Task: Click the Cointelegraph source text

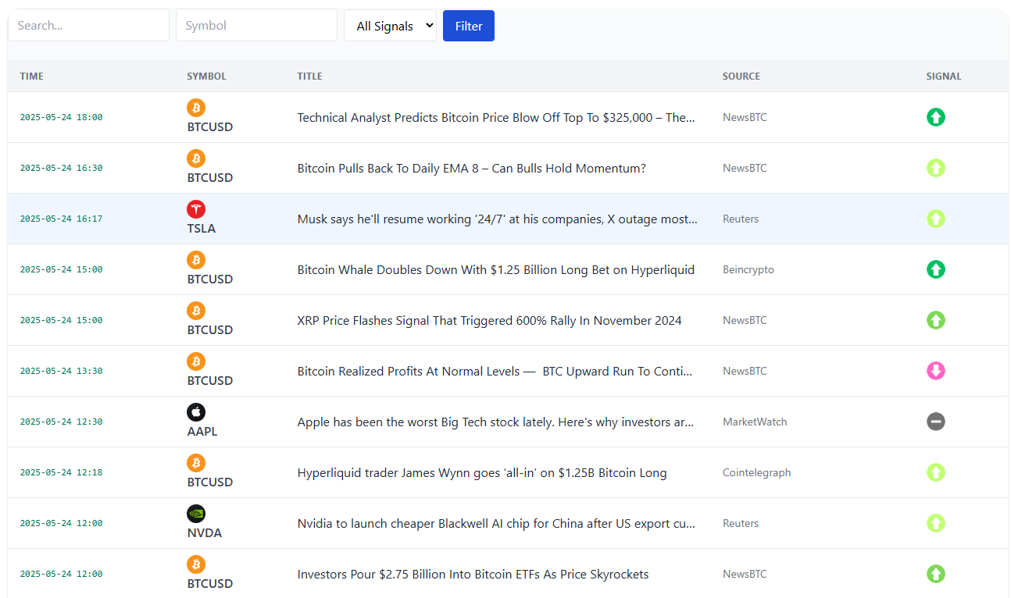Action: 757,472
